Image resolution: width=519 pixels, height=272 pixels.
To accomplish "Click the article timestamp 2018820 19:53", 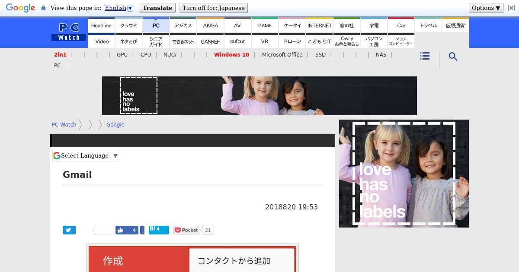I will coord(292,207).
